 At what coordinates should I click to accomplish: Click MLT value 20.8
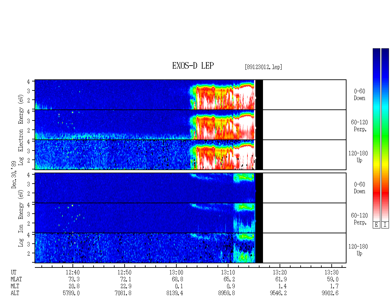click(74, 286)
